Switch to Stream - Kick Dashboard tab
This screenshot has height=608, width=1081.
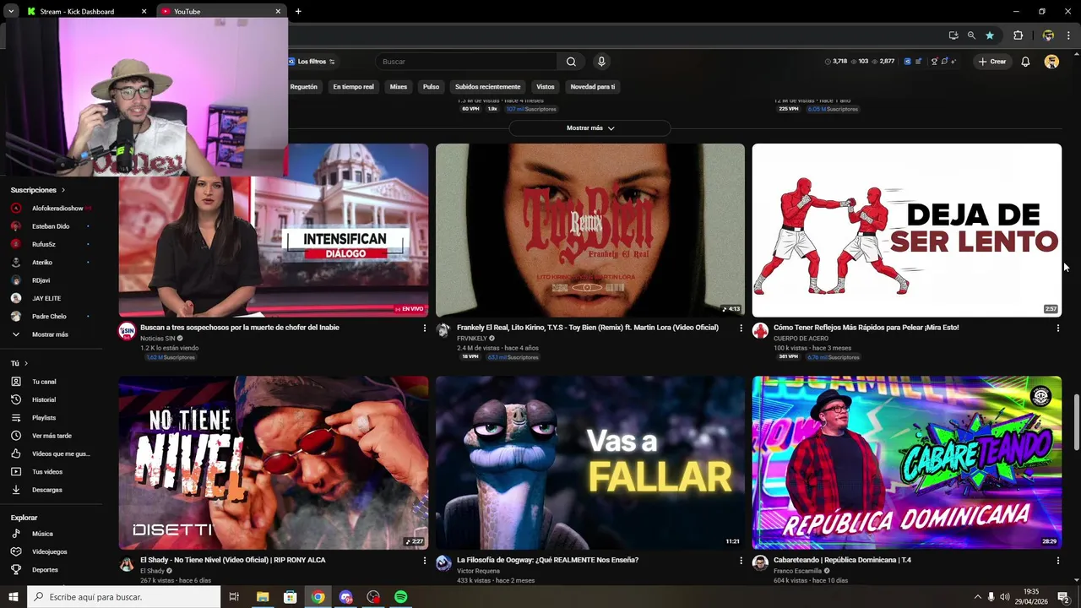[87, 11]
